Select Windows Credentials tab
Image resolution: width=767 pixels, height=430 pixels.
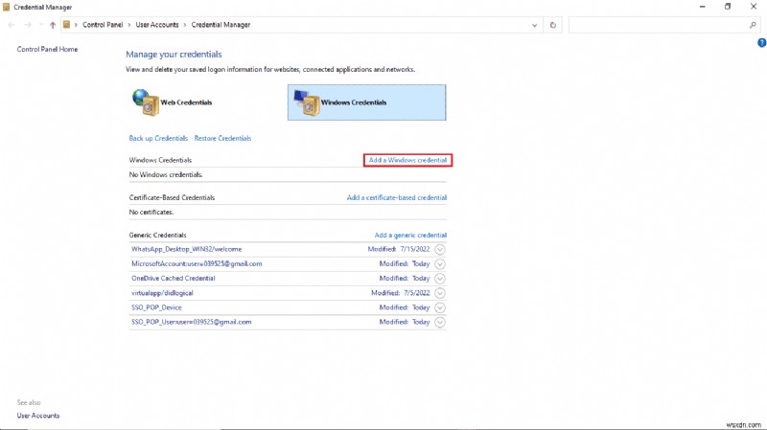366,102
